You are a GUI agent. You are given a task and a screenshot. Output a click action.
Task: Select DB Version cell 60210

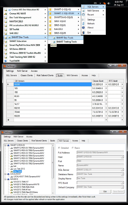(x=53, y=108)
